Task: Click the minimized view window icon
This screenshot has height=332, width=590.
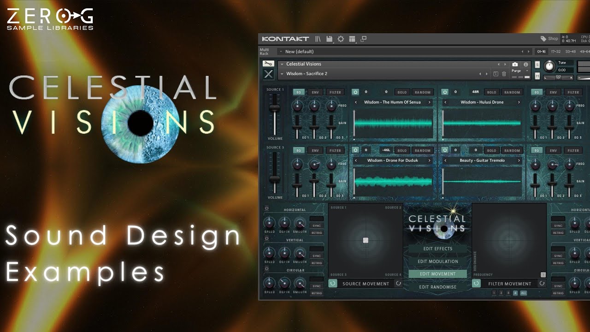Action: (363, 39)
